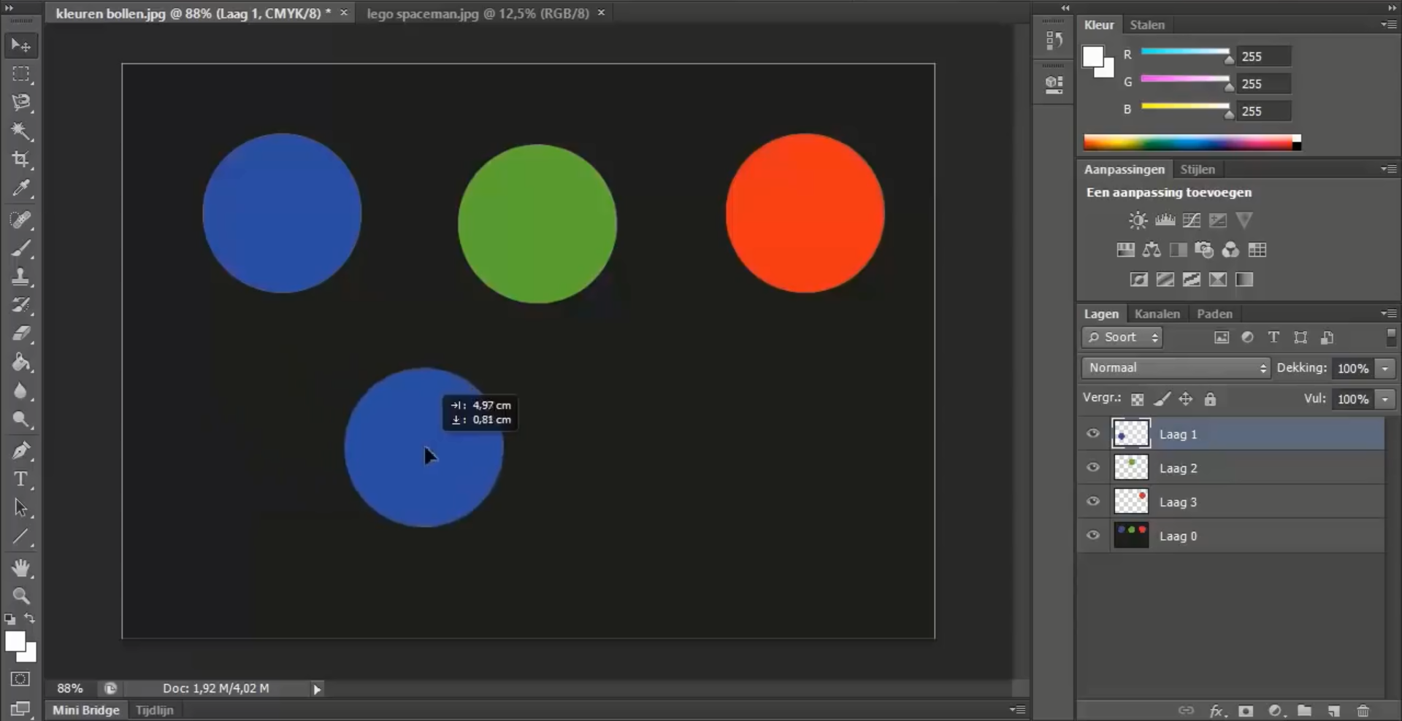
Task: Activate the Hand tool
Action: click(20, 568)
